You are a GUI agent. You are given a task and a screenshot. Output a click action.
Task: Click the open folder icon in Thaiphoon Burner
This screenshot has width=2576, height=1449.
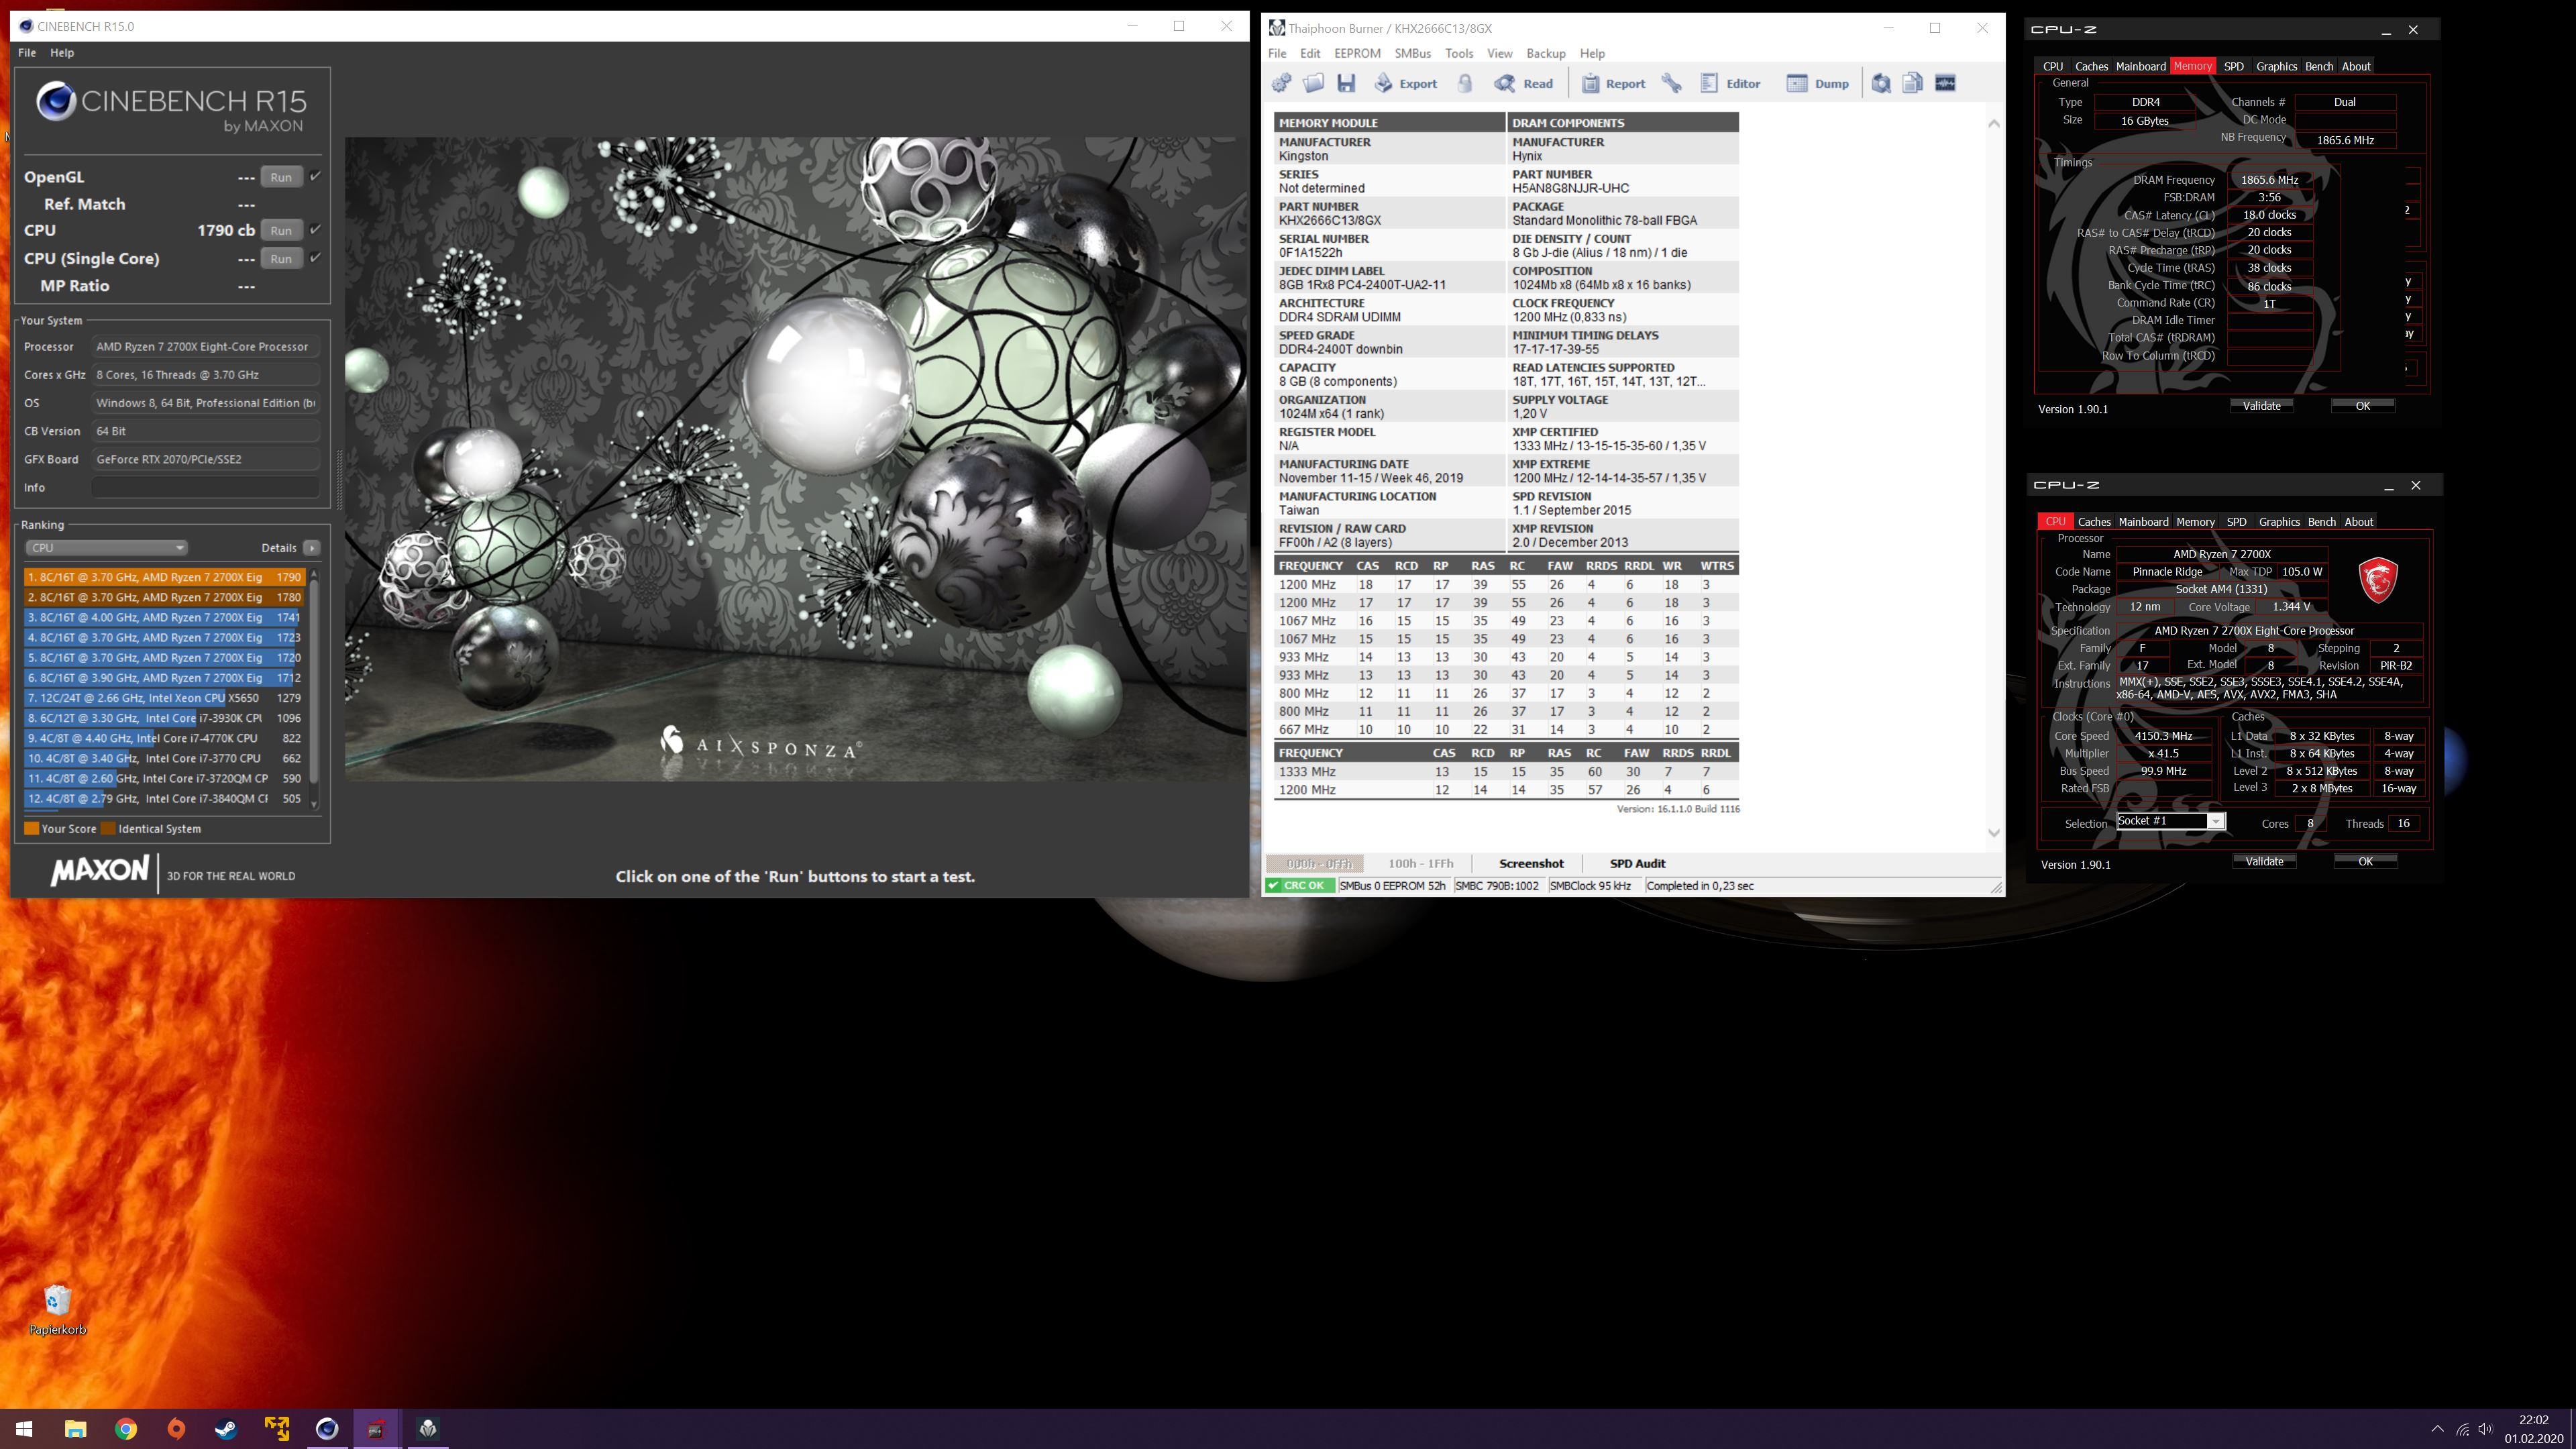1314,83
